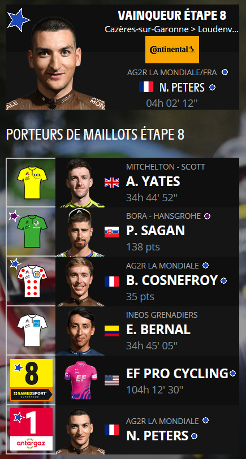Click the Vainqueur Étape 8 heading

tap(172, 15)
